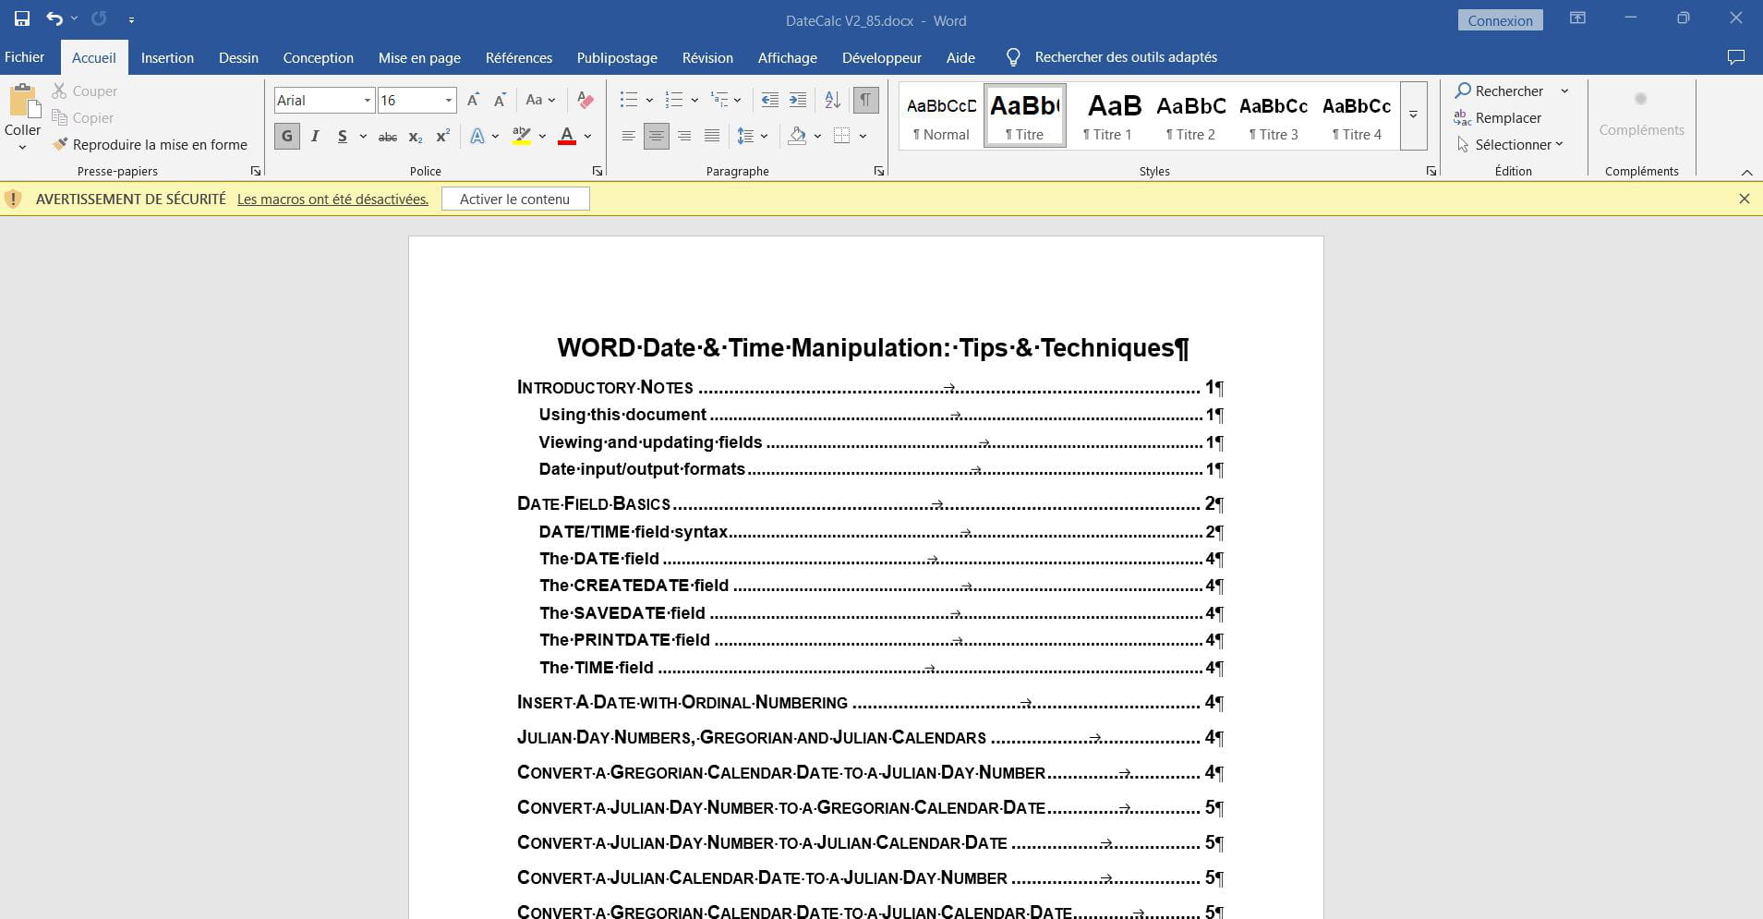Increase paragraph indent

click(x=797, y=100)
